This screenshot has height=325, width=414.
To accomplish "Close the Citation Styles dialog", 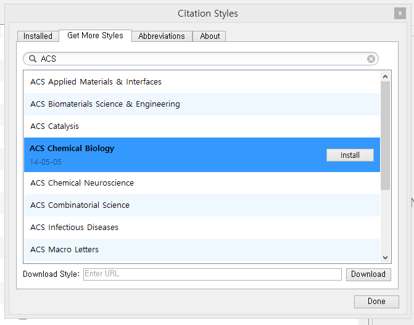I will click(x=400, y=13).
